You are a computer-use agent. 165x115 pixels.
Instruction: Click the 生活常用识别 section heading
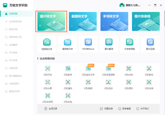[x=47, y=59]
